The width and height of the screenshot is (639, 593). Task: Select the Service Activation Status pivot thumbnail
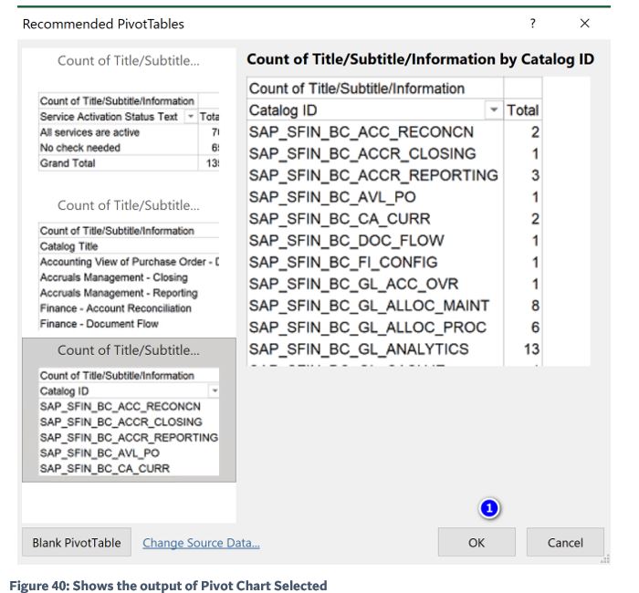click(x=129, y=120)
